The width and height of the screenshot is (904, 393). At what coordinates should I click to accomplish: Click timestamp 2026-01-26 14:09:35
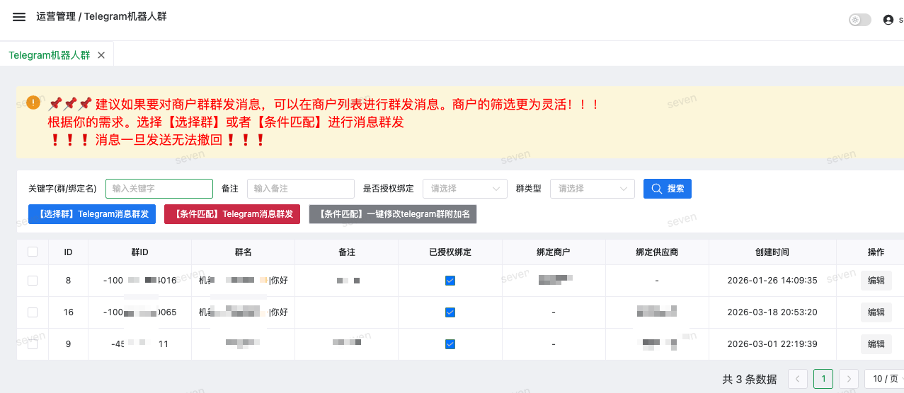(x=772, y=281)
